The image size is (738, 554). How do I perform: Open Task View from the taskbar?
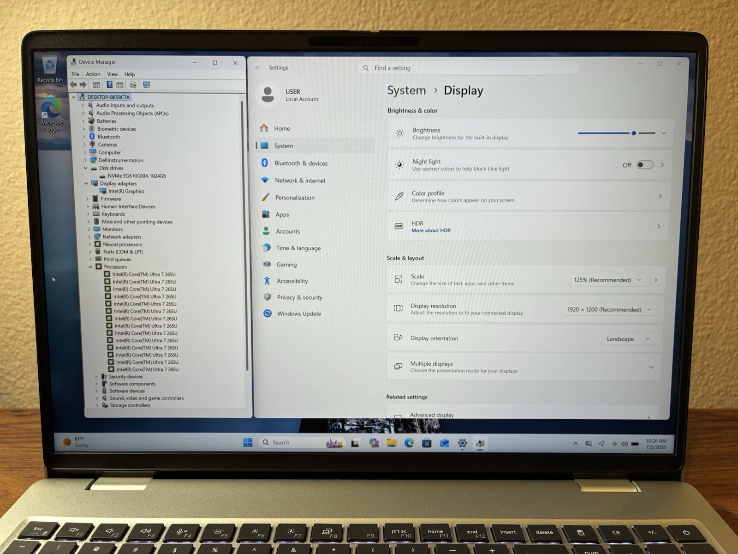pos(355,443)
